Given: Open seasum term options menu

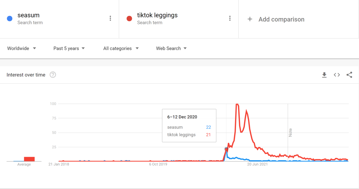Looking at the screenshot, I should click(x=110, y=19).
